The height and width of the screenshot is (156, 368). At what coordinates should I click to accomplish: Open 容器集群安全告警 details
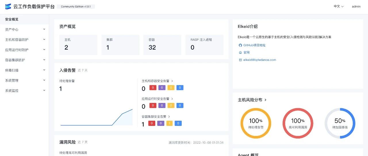pos(156,117)
